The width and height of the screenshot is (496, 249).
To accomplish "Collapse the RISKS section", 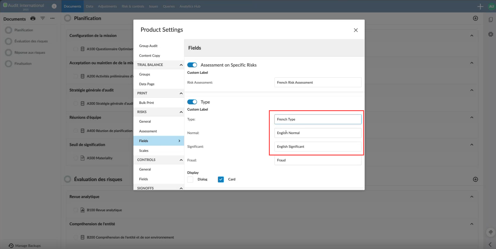I will (181, 112).
